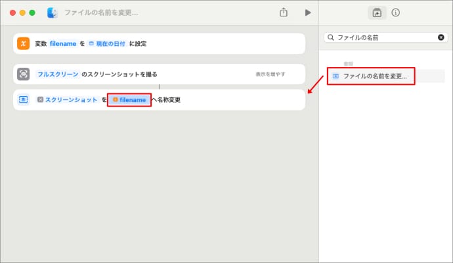Open the フルスクリーン capture mode dropdown
The width and height of the screenshot is (453, 263).
tap(58, 74)
